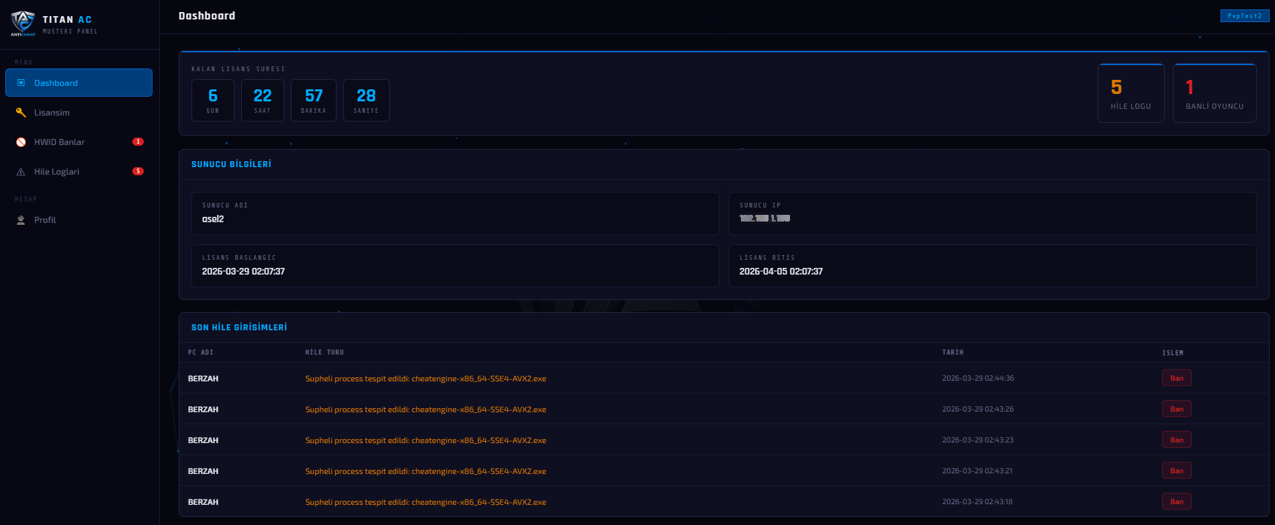The image size is (1275, 525).
Task: Open the Banli Oyuncu stat card
Action: 1215,93
